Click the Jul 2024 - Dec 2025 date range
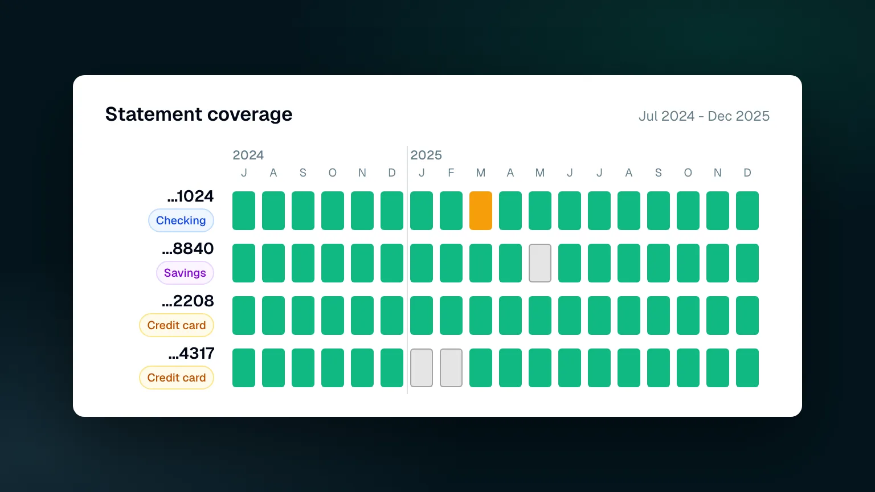This screenshot has height=492, width=875. tap(704, 116)
